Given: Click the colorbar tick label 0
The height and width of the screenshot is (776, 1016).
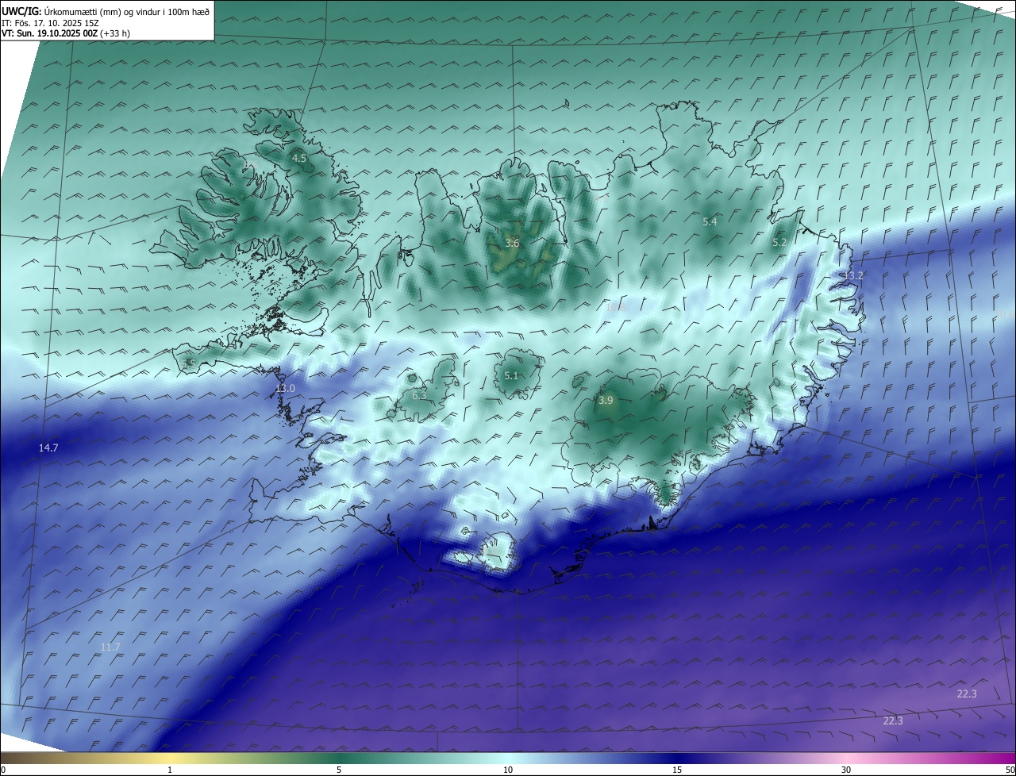Looking at the screenshot, I should point(3,770).
